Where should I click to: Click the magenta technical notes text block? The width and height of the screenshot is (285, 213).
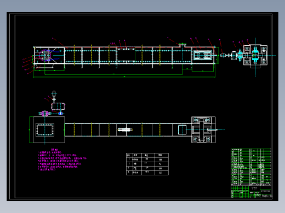point(62,159)
